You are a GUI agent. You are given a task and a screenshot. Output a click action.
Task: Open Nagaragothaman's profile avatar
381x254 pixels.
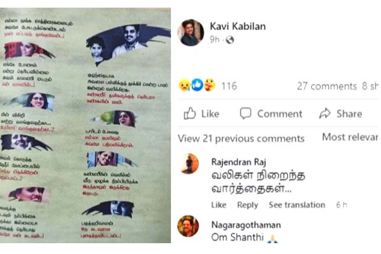tap(189, 226)
